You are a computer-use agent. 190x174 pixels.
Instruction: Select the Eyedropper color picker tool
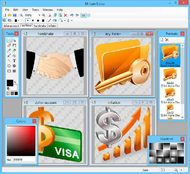coord(9,50)
